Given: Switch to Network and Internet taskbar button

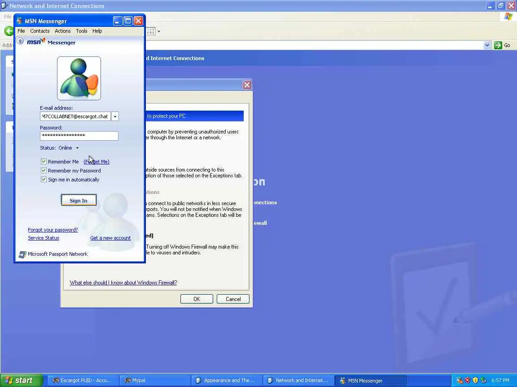Looking at the screenshot, I should click(x=298, y=380).
